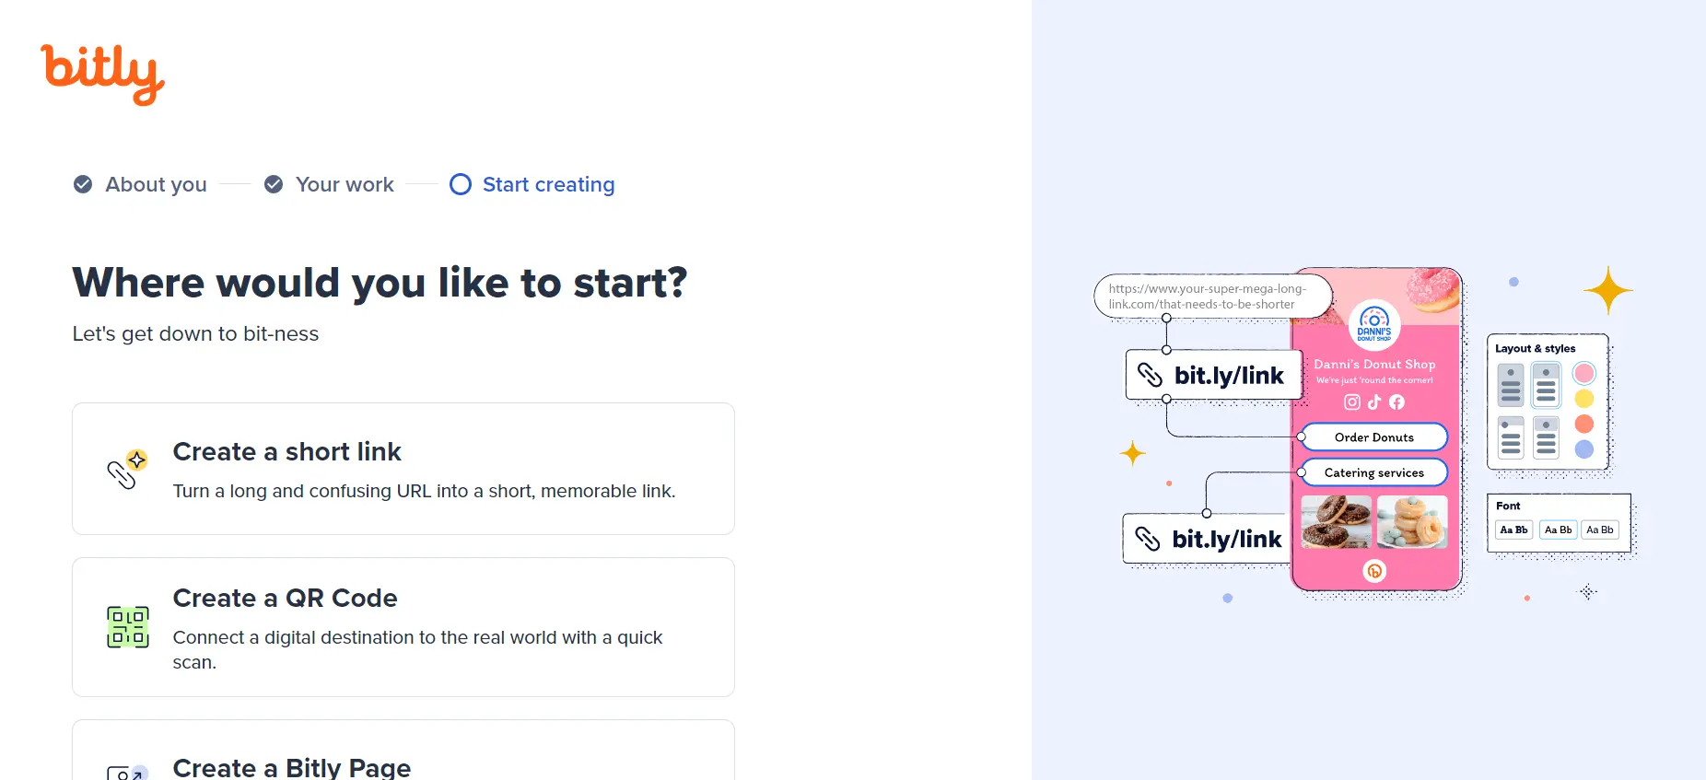
Task: Click the Bitly icon at phone mockup bottom
Action: pyautogui.click(x=1374, y=571)
